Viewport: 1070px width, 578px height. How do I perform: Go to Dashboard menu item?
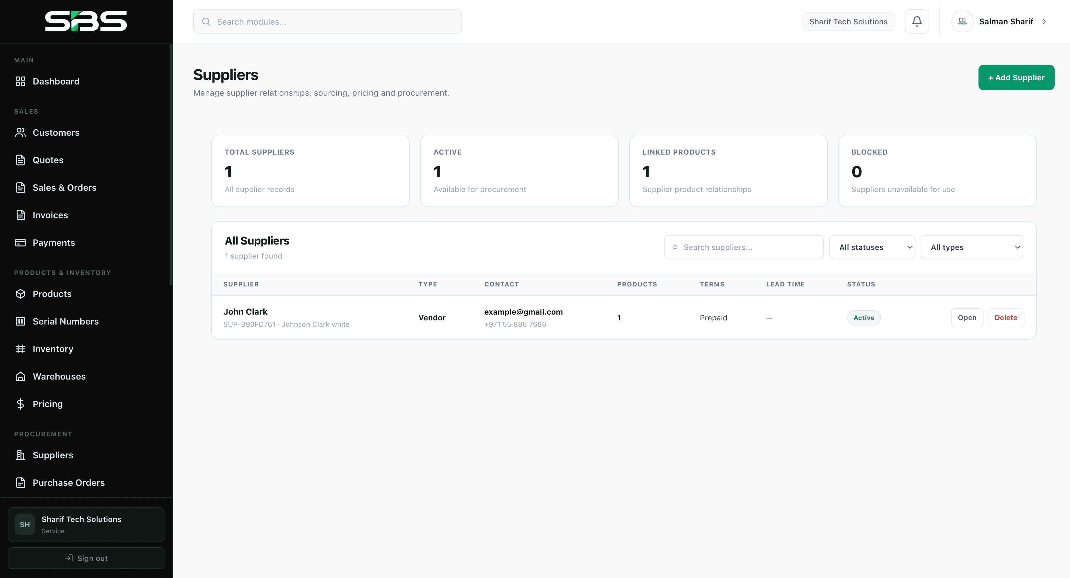click(56, 81)
